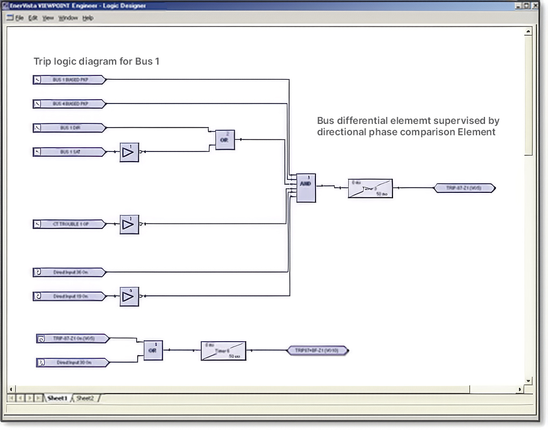548x430 pixels.
Task: Select the upper OR gate block
Action: pyautogui.click(x=224, y=140)
